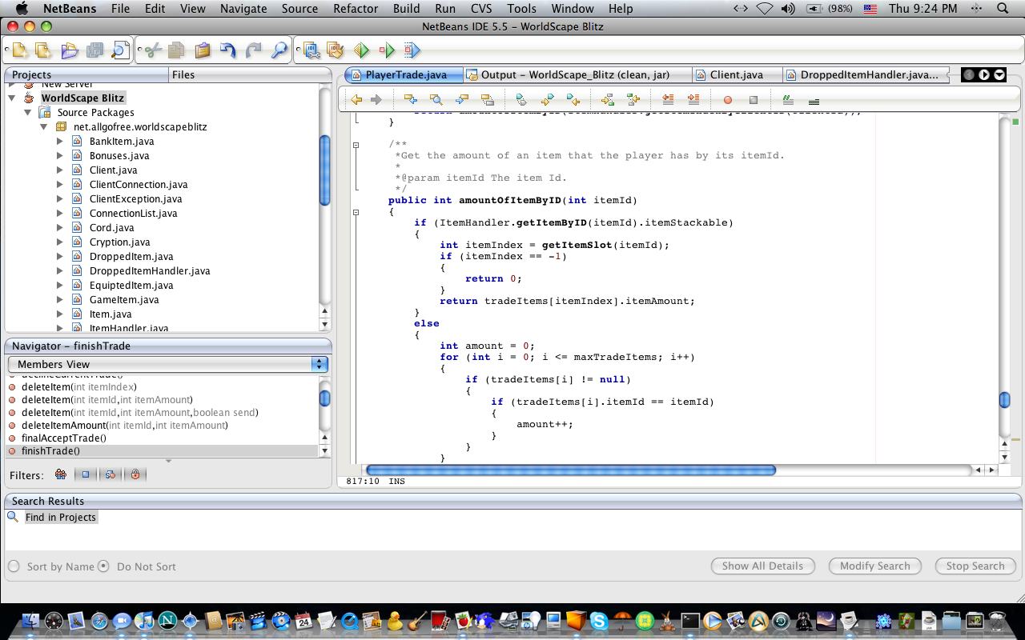Collapse the WorldScape Blitz project node
Viewport: 1025px width, 640px height.
click(x=12, y=98)
